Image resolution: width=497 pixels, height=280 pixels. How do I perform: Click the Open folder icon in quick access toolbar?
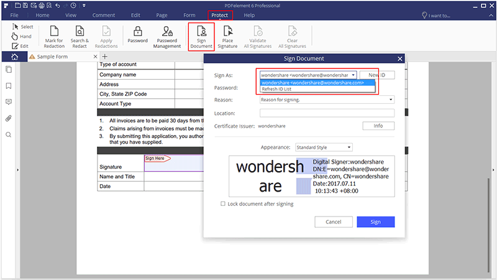click(x=18, y=6)
